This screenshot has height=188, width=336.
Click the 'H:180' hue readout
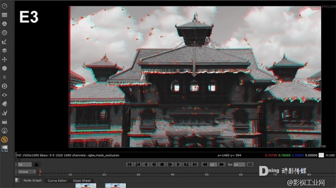[x=330, y=155]
